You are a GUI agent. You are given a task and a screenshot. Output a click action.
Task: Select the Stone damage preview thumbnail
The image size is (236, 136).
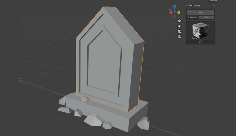[200, 31]
